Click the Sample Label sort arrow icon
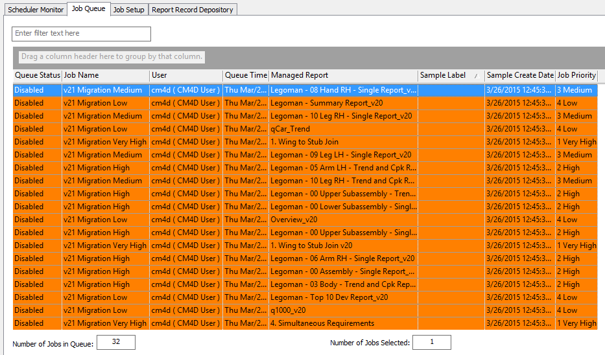Screen dimensions: 605x355 point(476,76)
